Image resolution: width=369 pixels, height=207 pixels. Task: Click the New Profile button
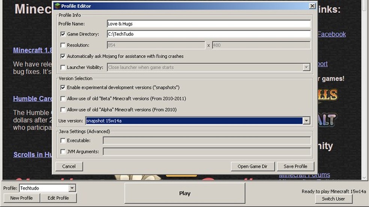21,198
